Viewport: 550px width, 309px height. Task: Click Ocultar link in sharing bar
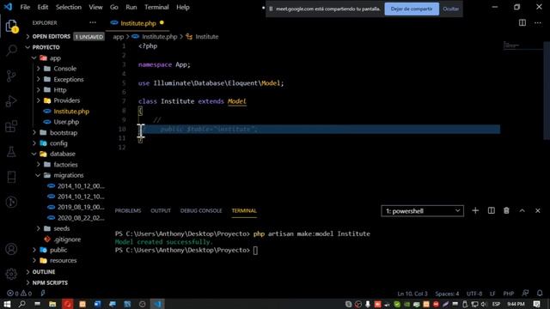coord(450,9)
